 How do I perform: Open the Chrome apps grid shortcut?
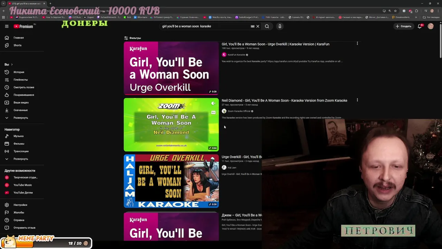3,17
